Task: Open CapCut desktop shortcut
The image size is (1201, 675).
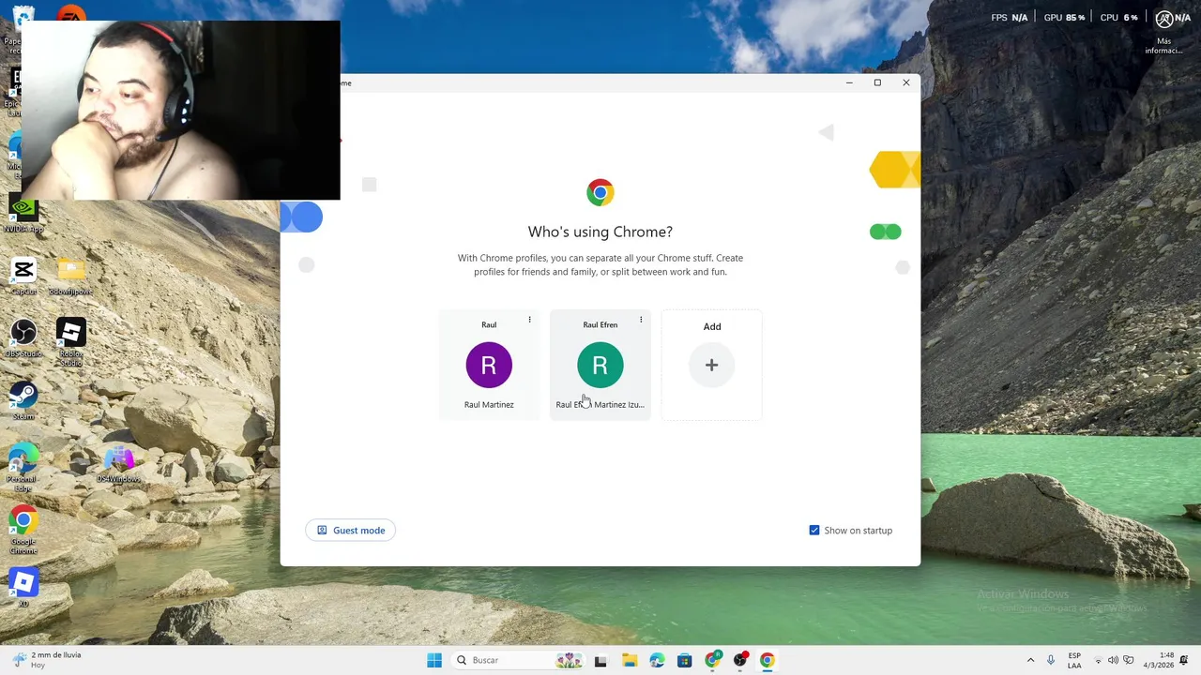Action: coord(23,277)
